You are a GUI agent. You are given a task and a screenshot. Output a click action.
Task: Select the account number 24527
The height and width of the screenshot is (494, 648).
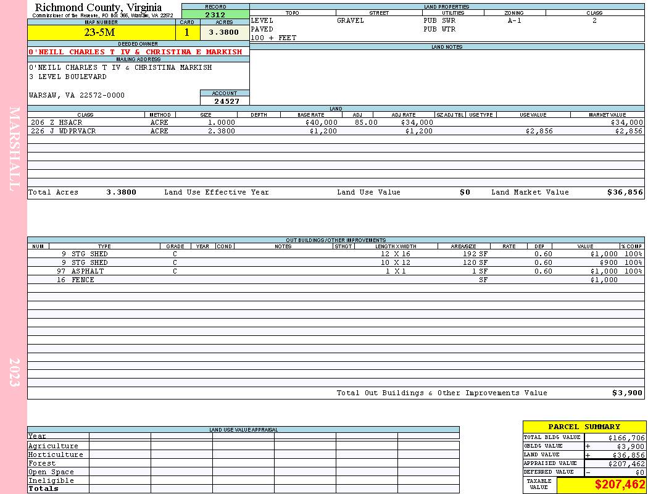226,101
